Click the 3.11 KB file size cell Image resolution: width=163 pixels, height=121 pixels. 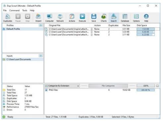click(126, 35)
